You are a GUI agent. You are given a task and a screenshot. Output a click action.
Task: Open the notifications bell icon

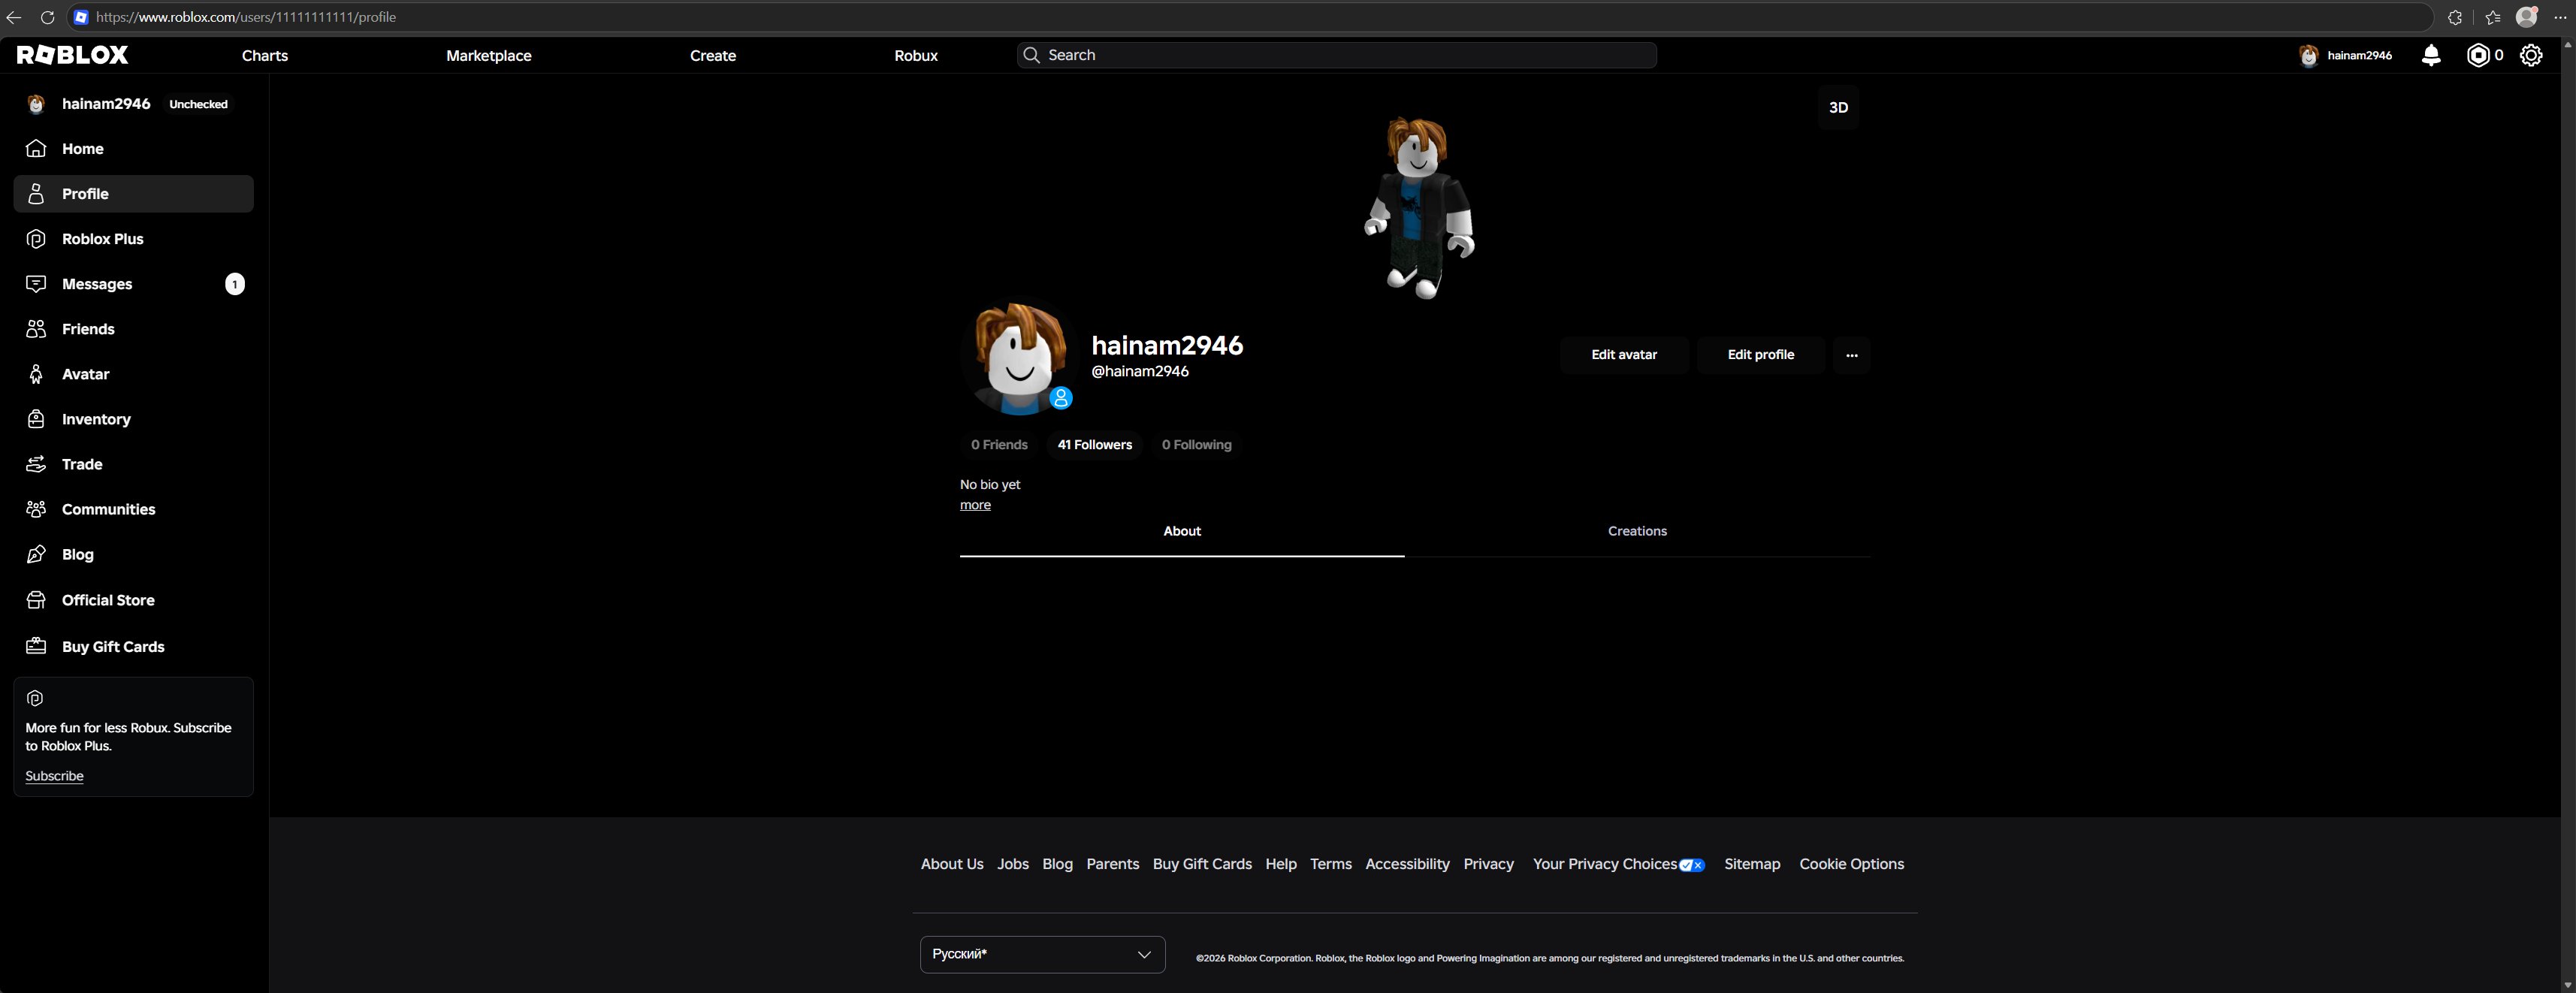pos(2431,55)
